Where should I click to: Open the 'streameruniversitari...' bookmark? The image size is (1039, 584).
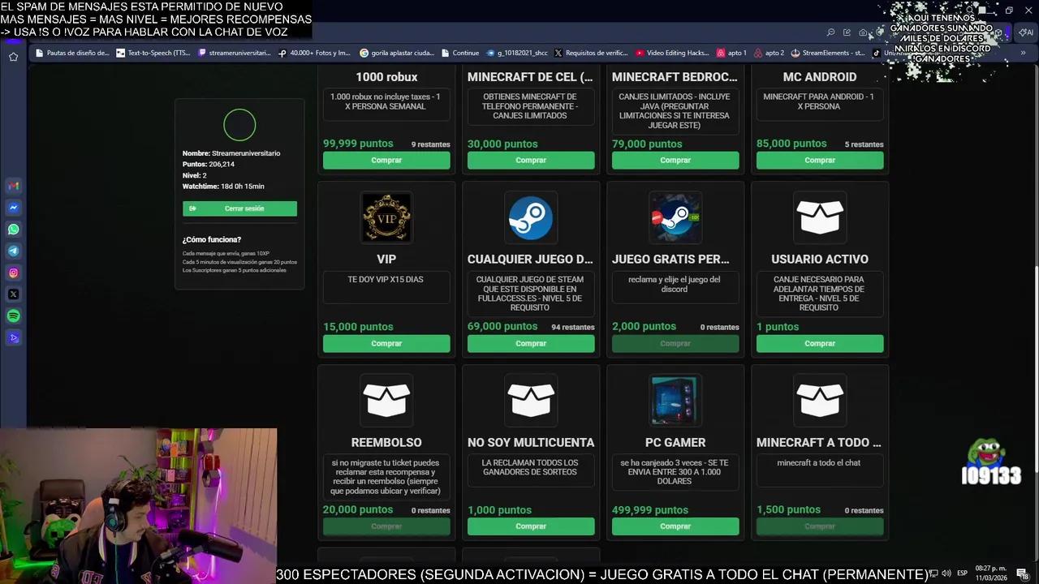[235, 53]
